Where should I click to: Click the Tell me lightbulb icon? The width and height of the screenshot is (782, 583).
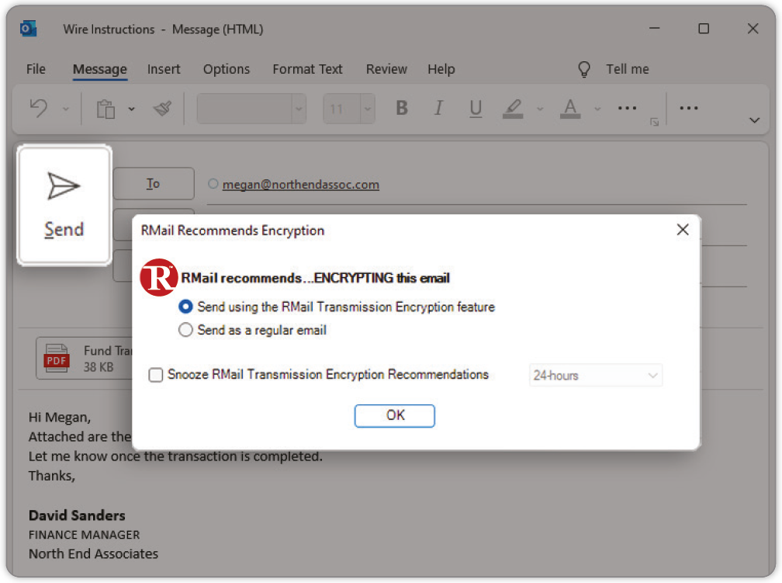(x=585, y=69)
